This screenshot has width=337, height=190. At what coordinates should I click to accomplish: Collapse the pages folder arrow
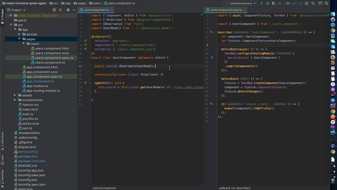point(19,39)
